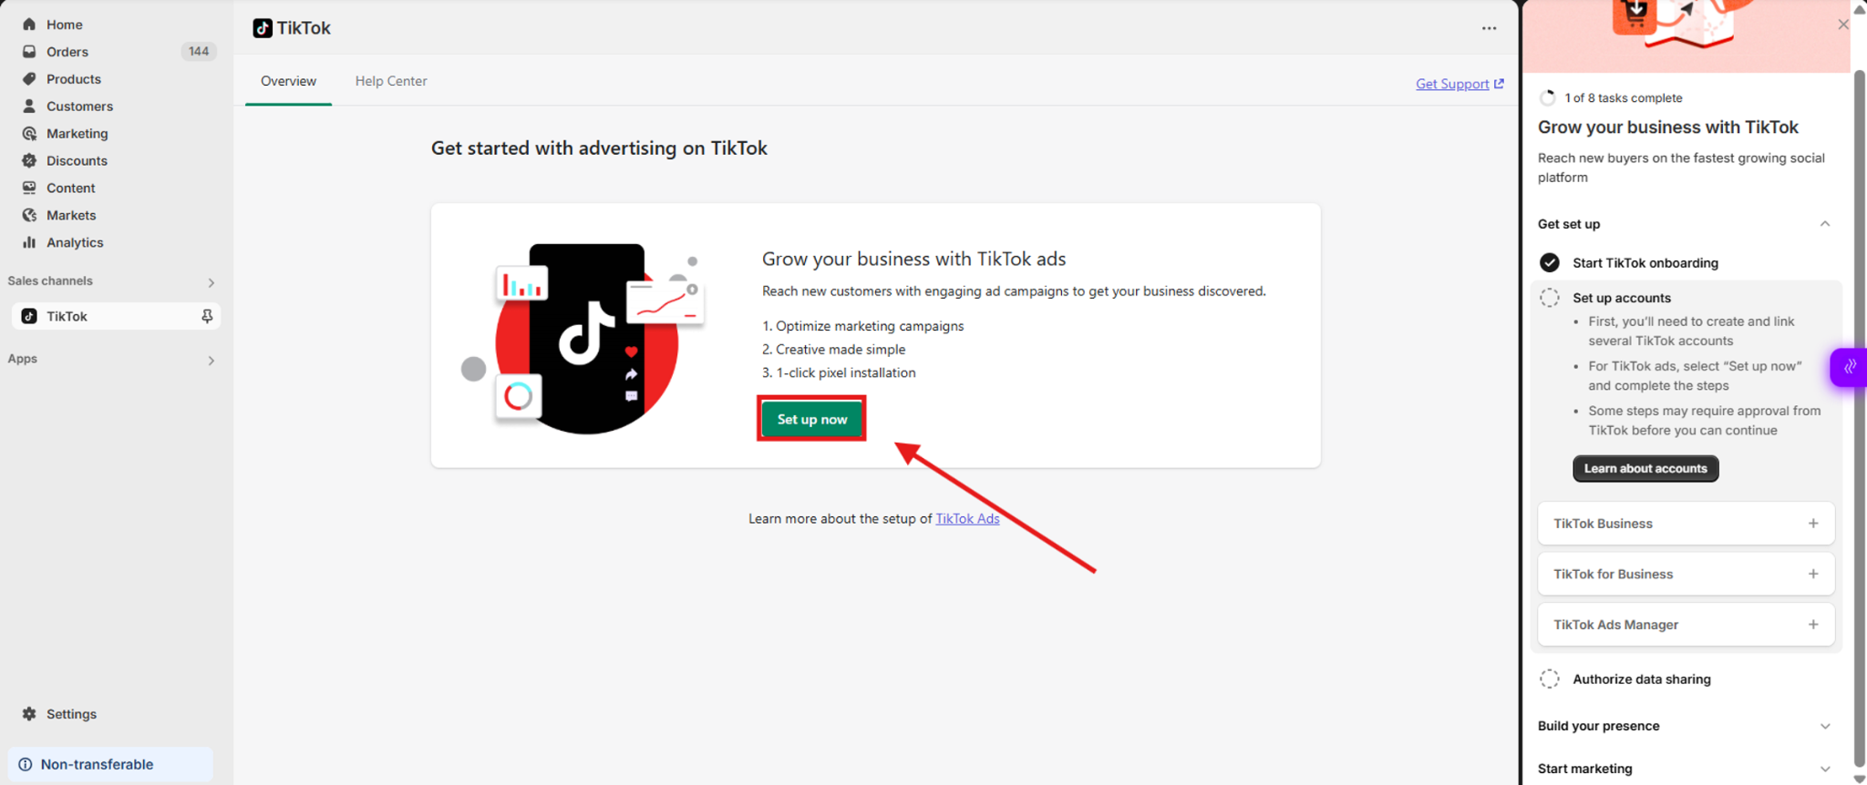This screenshot has width=1867, height=785.
Task: Click the Discounts badge icon
Action: 29,161
